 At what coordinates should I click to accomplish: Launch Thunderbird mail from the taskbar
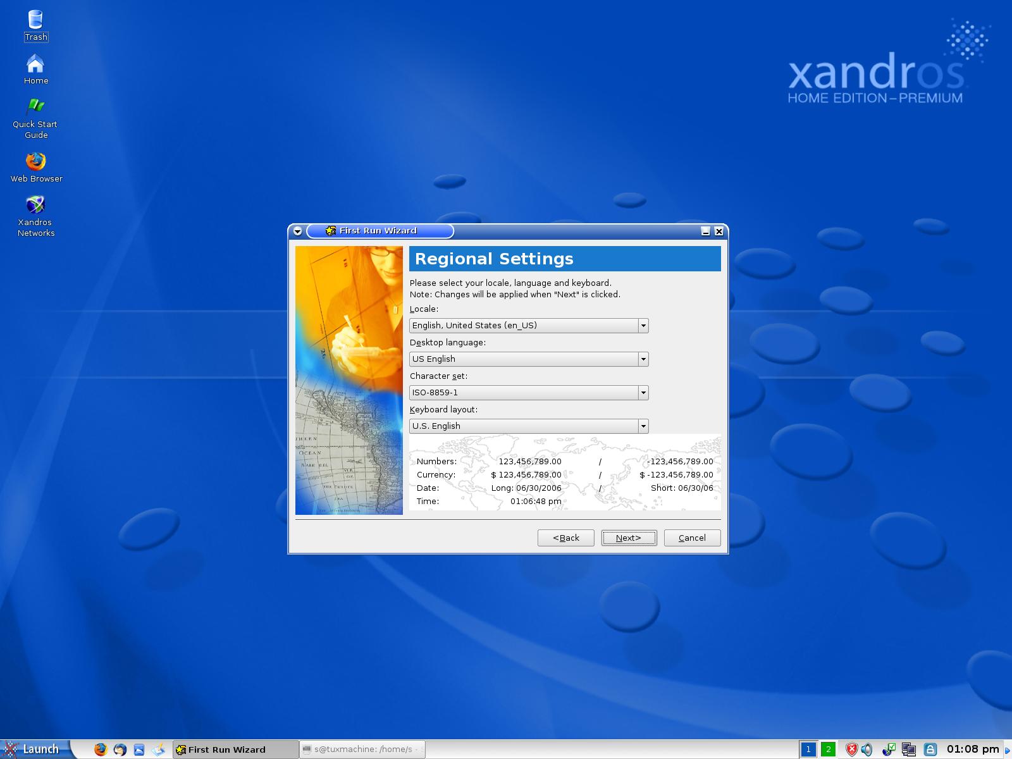coord(120,750)
